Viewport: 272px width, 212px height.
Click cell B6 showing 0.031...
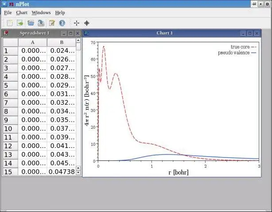[x=62, y=94]
